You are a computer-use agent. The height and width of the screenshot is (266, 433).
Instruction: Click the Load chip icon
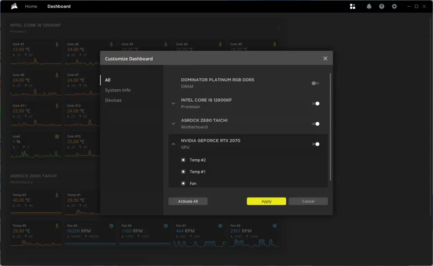click(x=57, y=137)
